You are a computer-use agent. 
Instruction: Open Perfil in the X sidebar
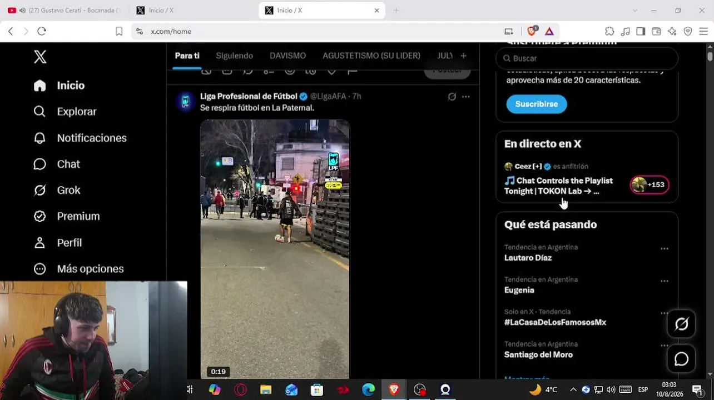point(57,243)
